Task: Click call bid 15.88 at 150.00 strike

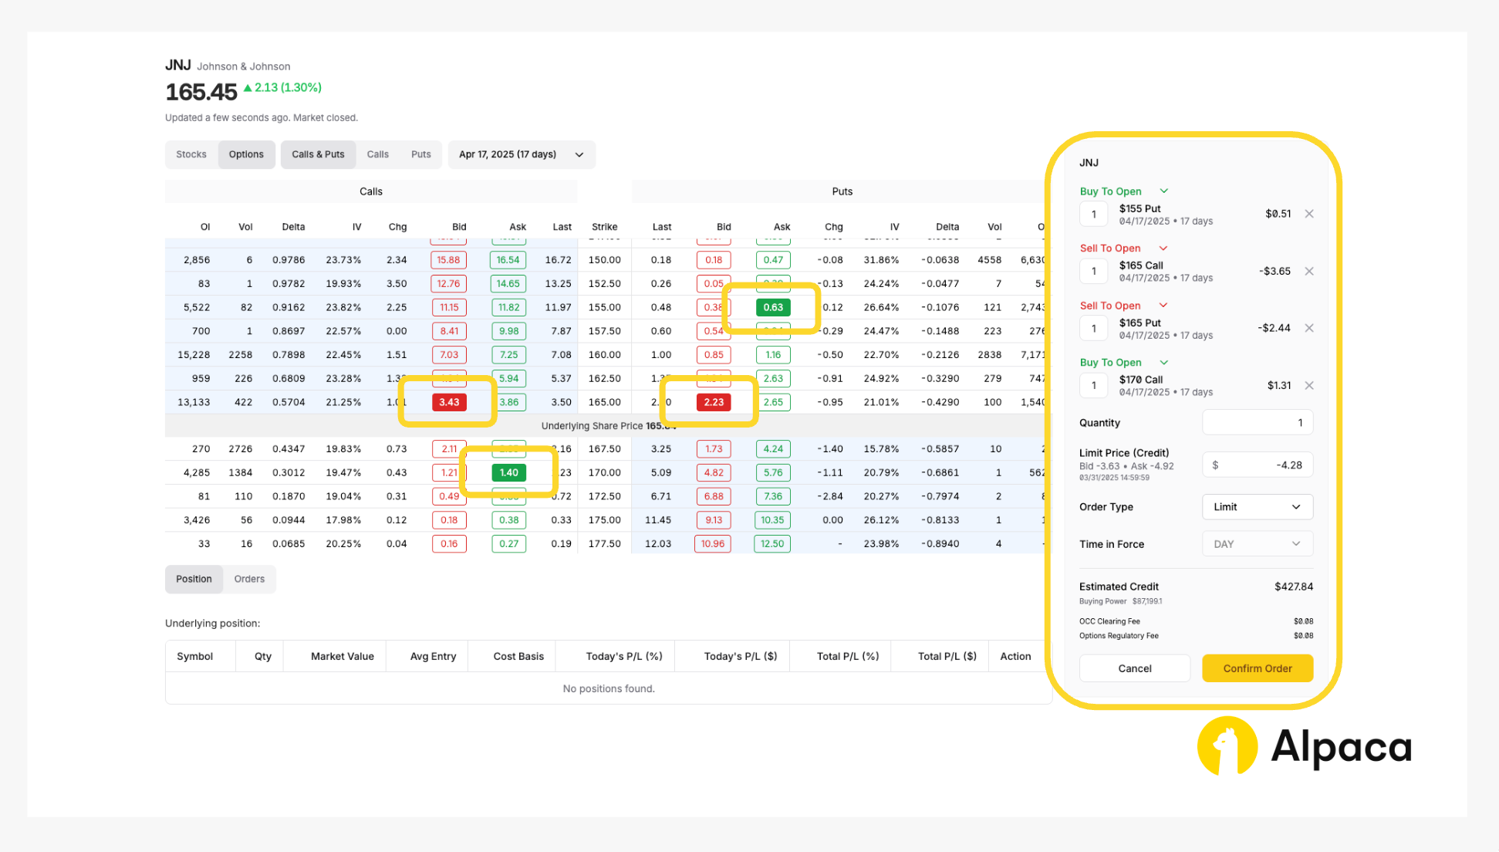Action: tap(449, 260)
